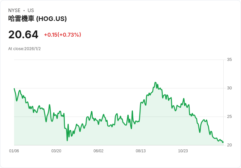The width and height of the screenshot is (241, 168).
Task: Click the 20 price axis label
Action: point(229,145)
